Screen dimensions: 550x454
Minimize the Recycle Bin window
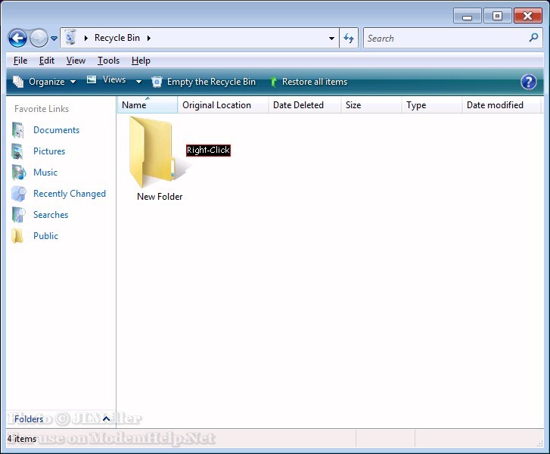tap(468, 16)
